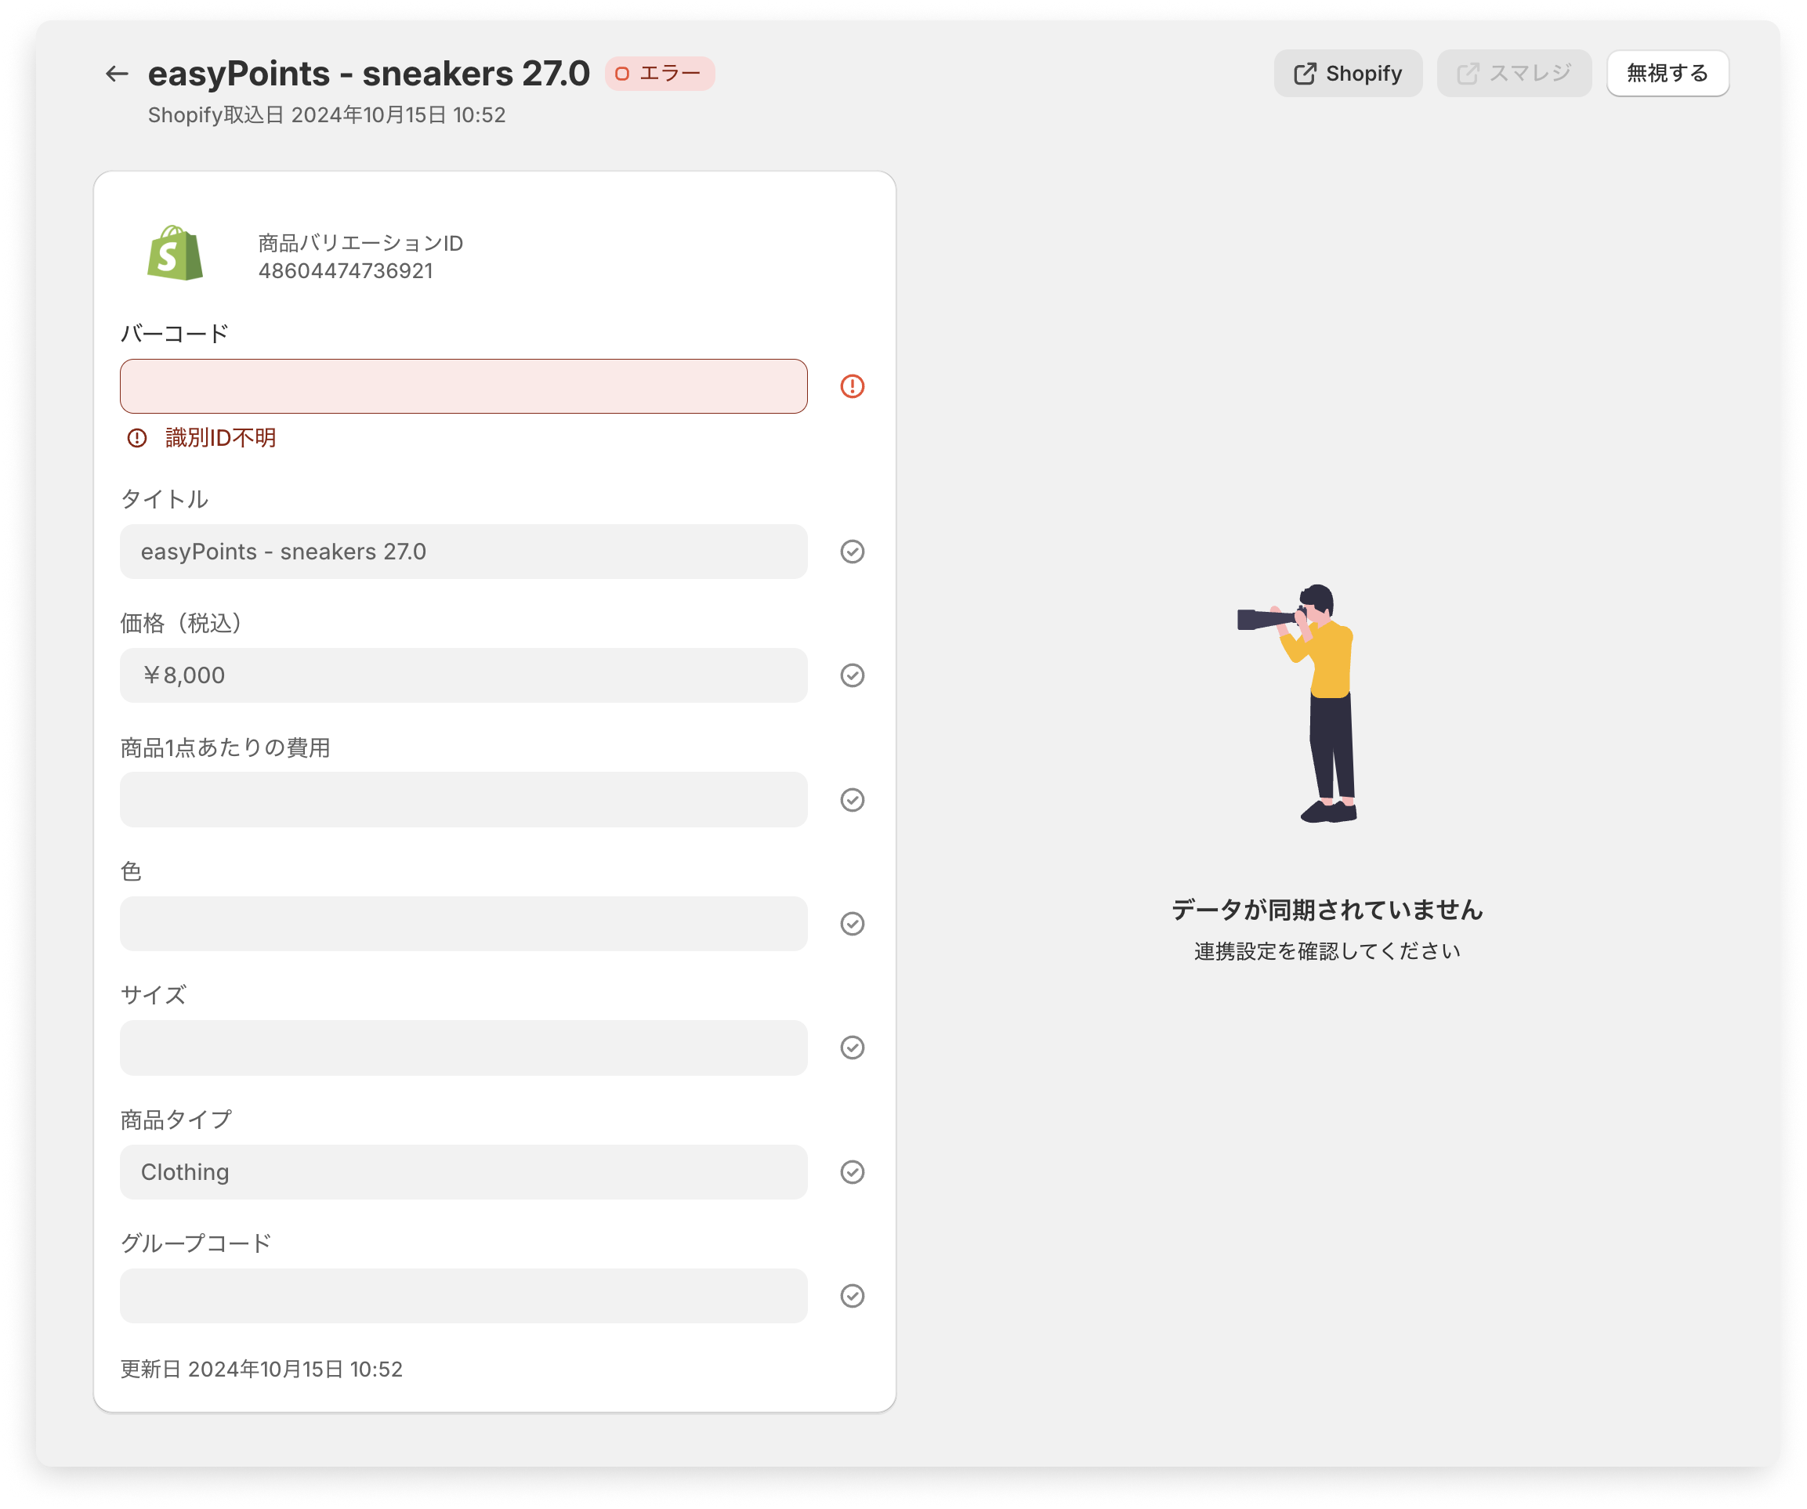This screenshot has height=1509, width=1807.
Task: Click variation ID 48604474736921
Action: 345,271
